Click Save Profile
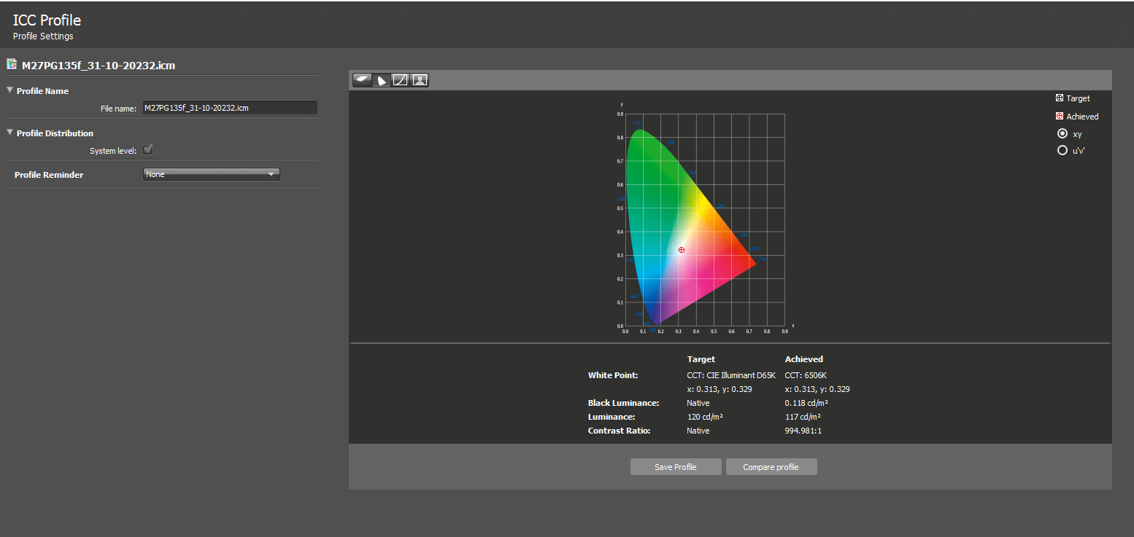This screenshot has width=1134, height=537. (x=675, y=466)
